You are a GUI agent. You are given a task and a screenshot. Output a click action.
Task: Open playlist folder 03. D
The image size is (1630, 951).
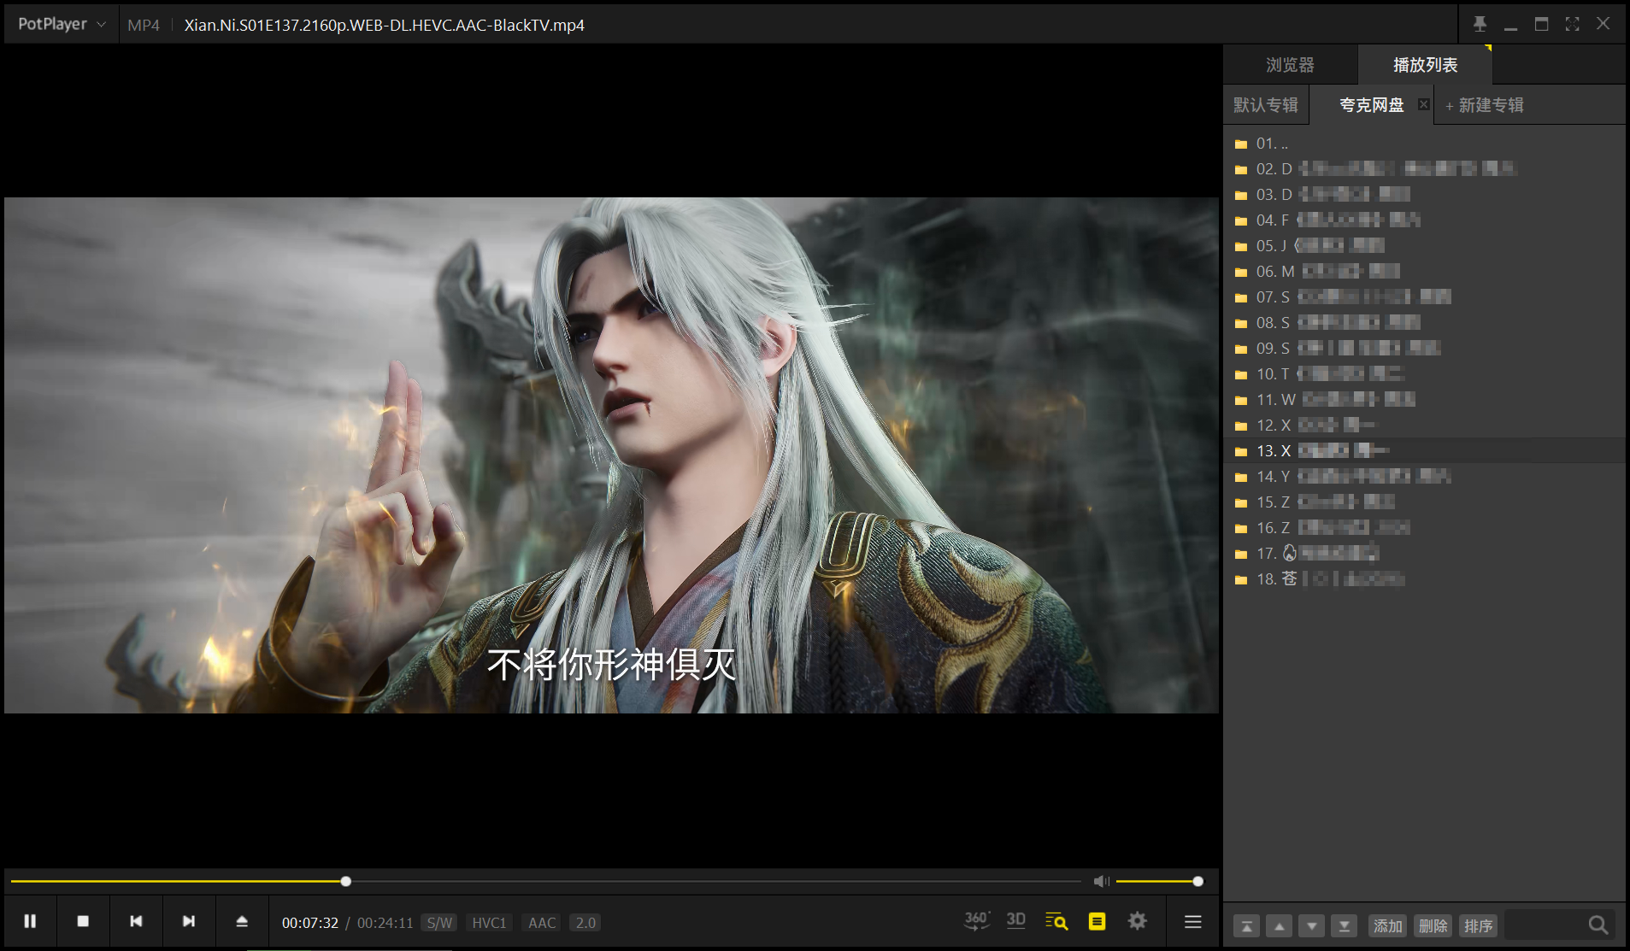(1424, 195)
